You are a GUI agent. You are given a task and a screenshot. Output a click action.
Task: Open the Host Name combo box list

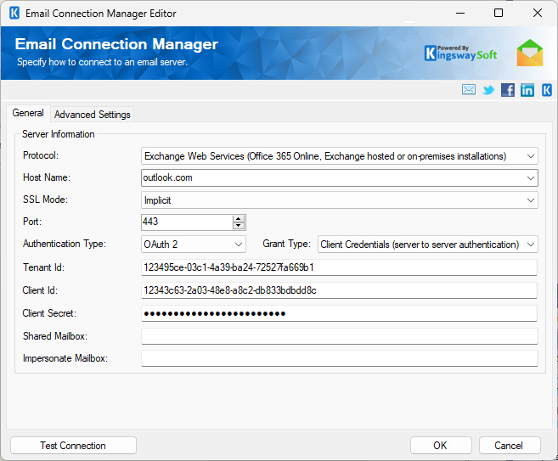point(531,178)
